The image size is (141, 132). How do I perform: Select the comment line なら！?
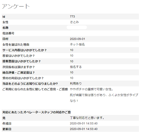pyautogui.click(x=74, y=101)
